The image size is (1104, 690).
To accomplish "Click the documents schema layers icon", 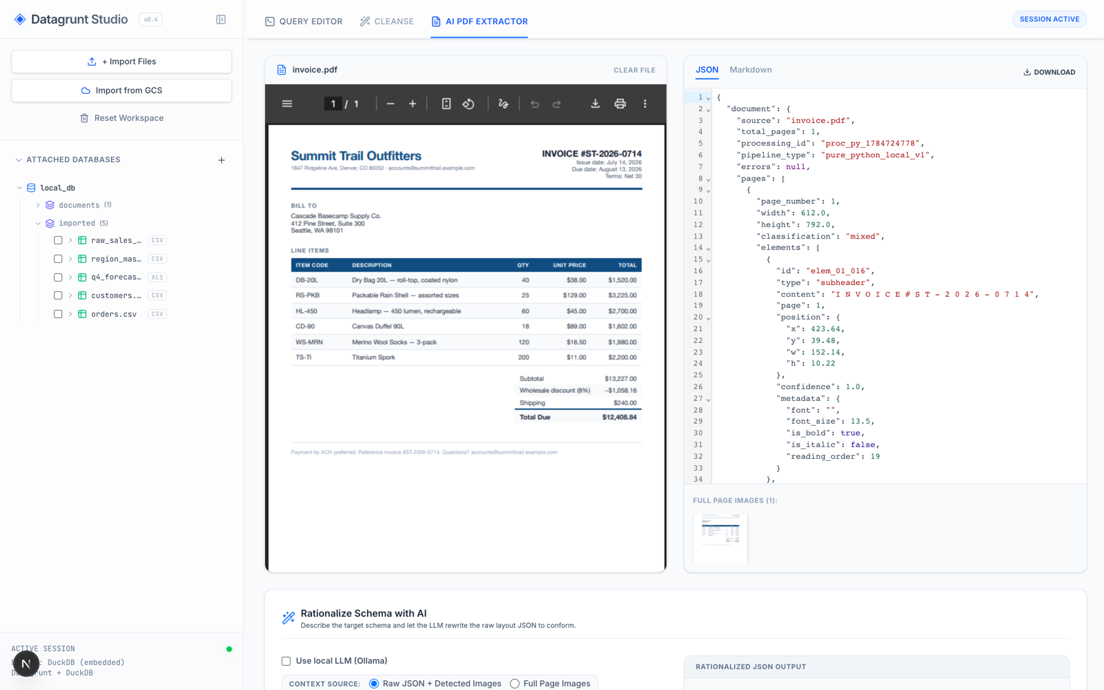I will point(50,205).
